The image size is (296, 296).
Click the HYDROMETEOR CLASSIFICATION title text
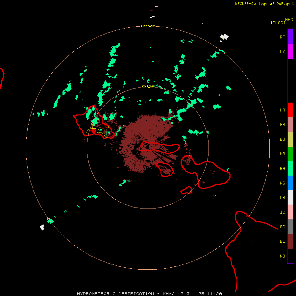coord(115,294)
